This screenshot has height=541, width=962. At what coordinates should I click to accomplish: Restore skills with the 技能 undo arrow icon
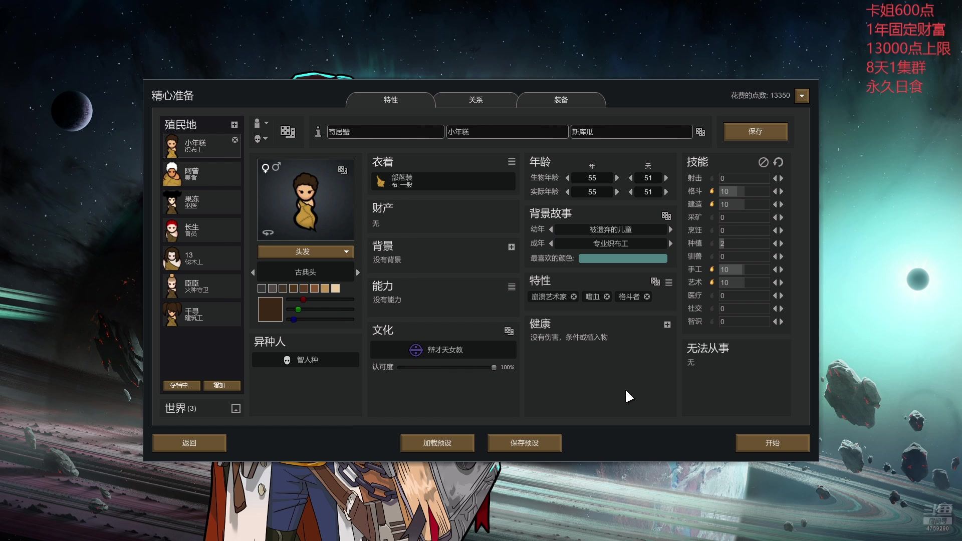(x=778, y=162)
